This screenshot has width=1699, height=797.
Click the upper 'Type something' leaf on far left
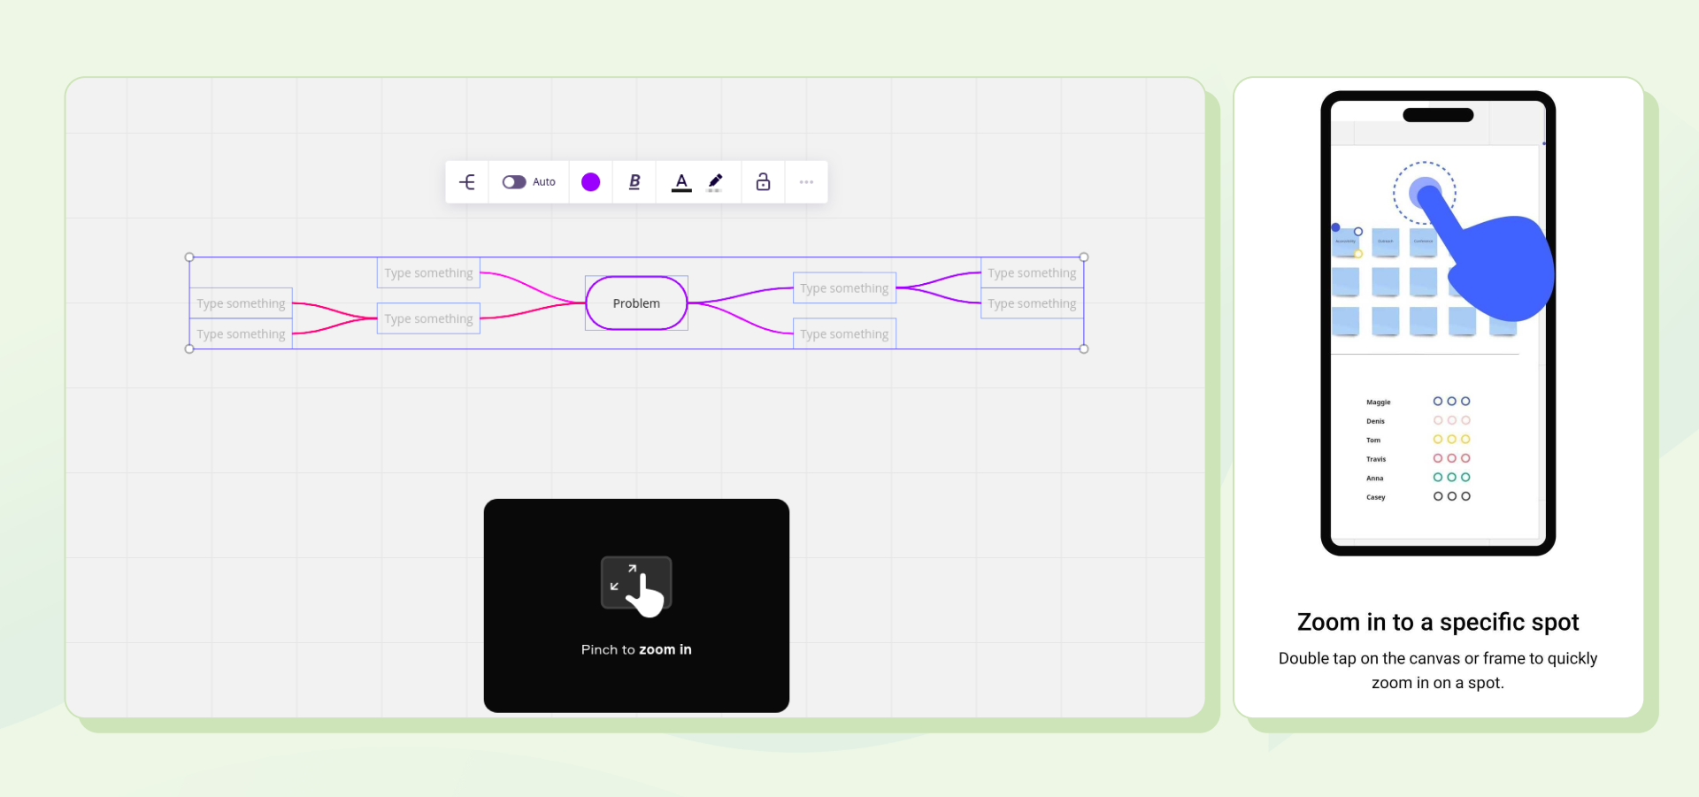[x=241, y=303]
